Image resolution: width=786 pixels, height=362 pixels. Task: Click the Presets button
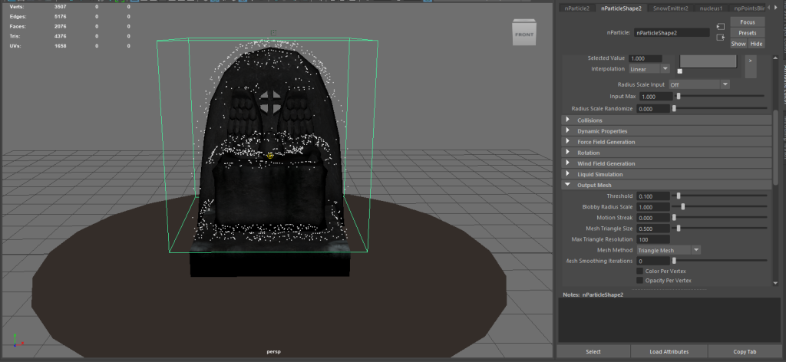tap(747, 33)
